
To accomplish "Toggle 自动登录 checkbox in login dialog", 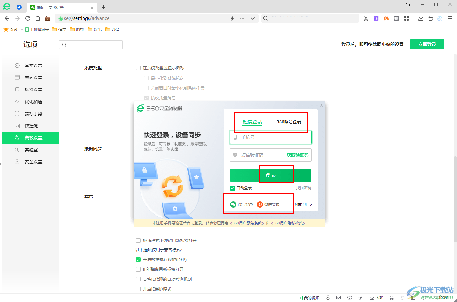I will [233, 188].
